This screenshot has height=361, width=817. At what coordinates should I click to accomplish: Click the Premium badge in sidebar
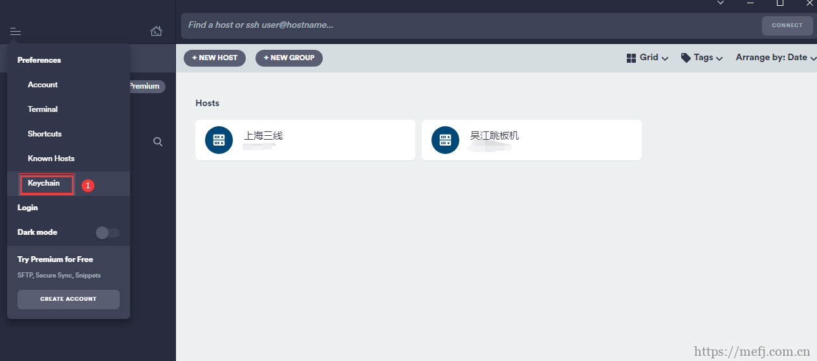146,86
